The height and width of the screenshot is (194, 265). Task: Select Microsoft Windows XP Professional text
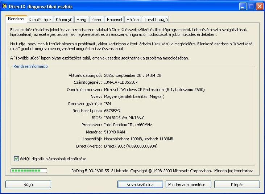click(x=134, y=90)
